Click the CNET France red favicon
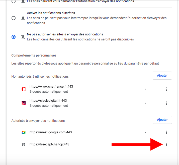The width and height of the screenshot is (179, 165). 24,89
